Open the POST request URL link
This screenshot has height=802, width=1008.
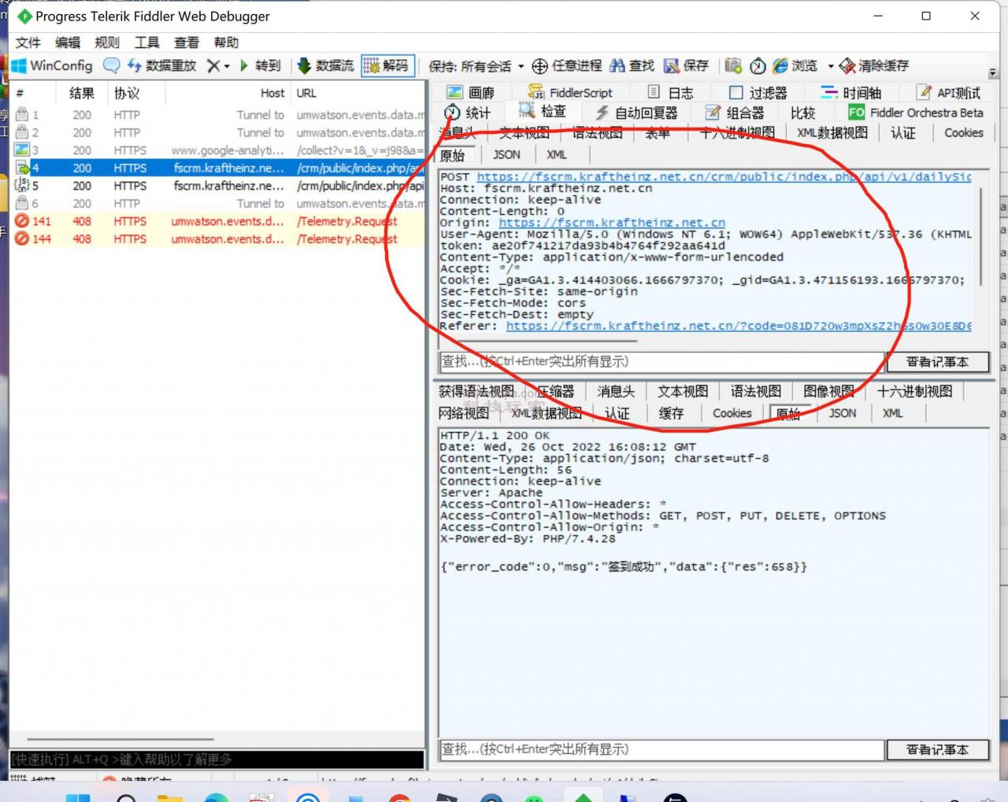(x=724, y=177)
